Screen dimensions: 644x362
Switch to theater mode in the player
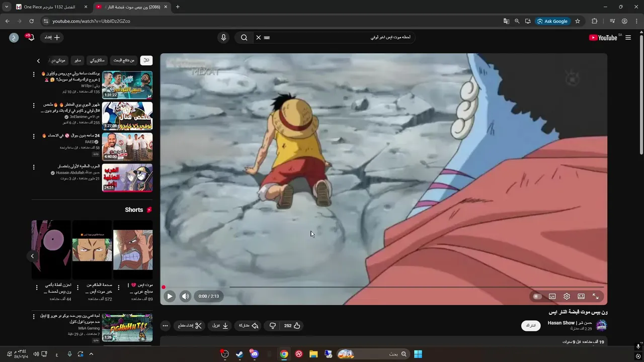pyautogui.click(x=581, y=297)
